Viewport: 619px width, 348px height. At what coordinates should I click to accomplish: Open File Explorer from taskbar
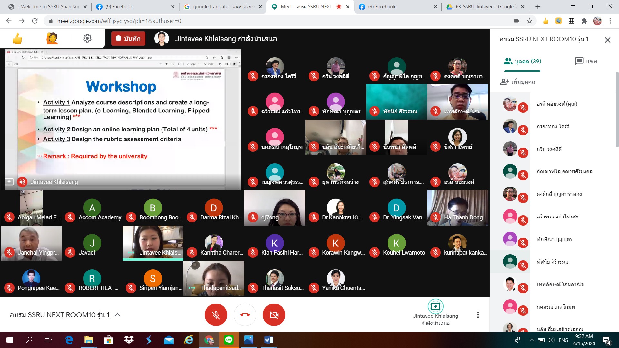tap(89, 340)
